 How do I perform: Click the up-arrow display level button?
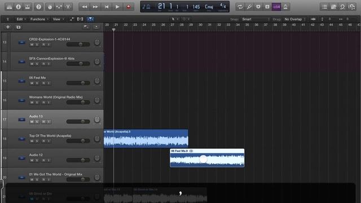(7, 19)
